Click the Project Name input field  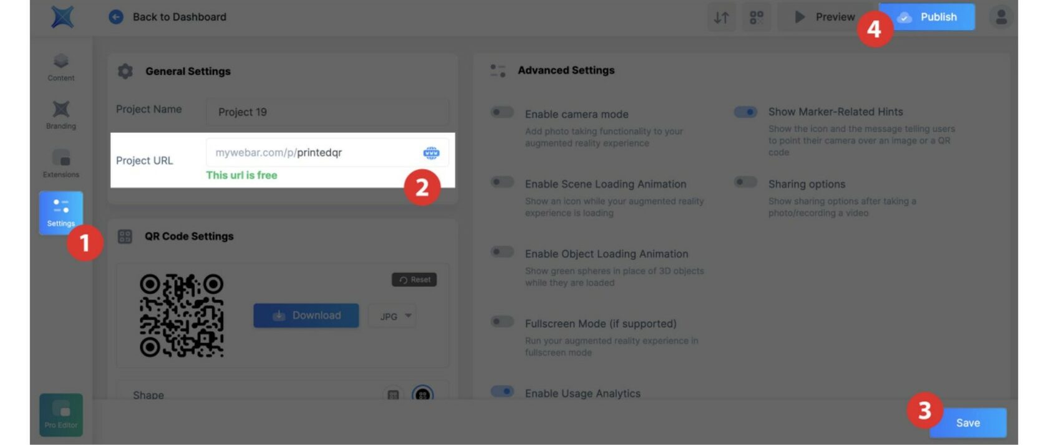(327, 112)
